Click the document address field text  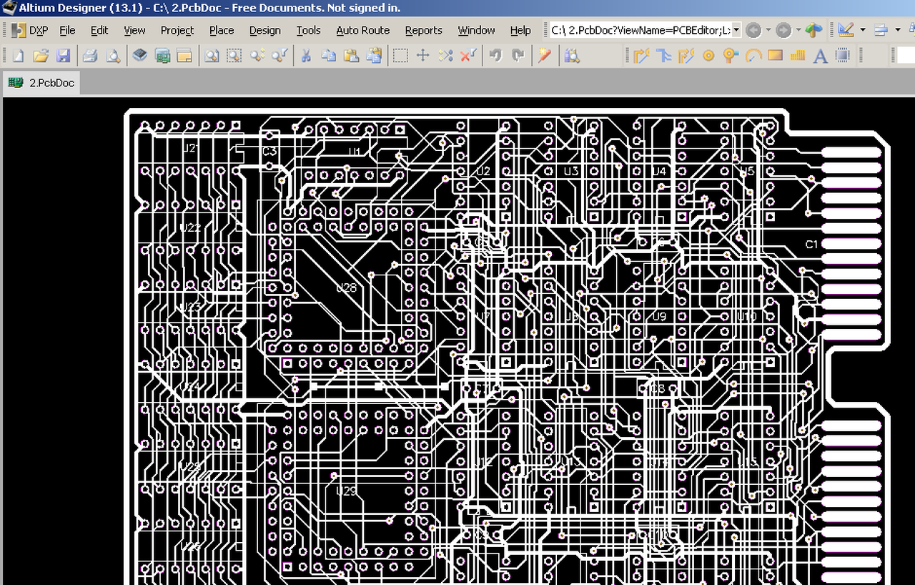[x=640, y=30]
